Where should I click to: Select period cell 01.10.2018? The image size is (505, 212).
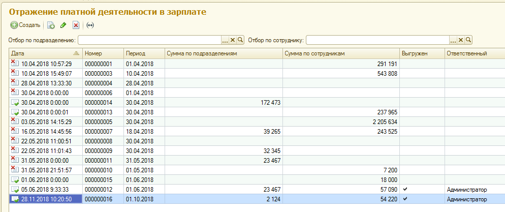click(x=139, y=199)
